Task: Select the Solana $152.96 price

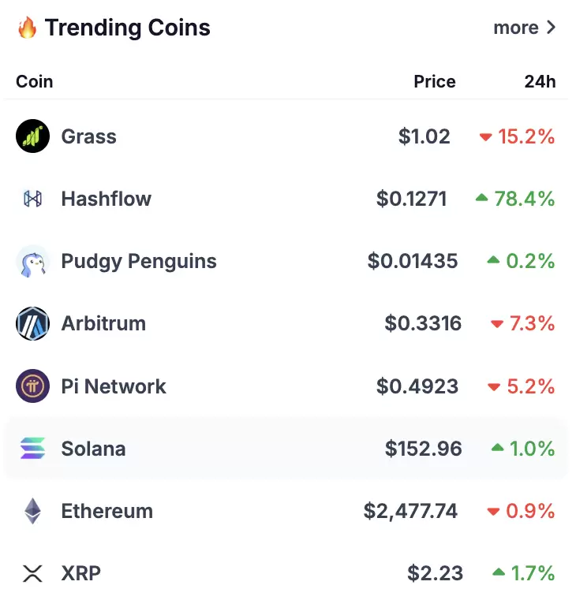Action: [x=423, y=449]
